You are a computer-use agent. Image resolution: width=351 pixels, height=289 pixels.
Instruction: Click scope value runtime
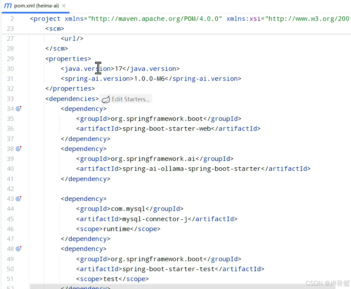117,229
